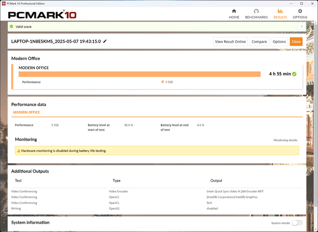
Task: Click the Video Encoder type cell
Action: coord(118,191)
